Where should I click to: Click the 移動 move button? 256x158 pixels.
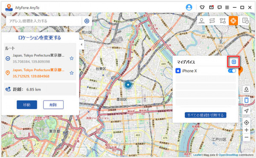27,104
